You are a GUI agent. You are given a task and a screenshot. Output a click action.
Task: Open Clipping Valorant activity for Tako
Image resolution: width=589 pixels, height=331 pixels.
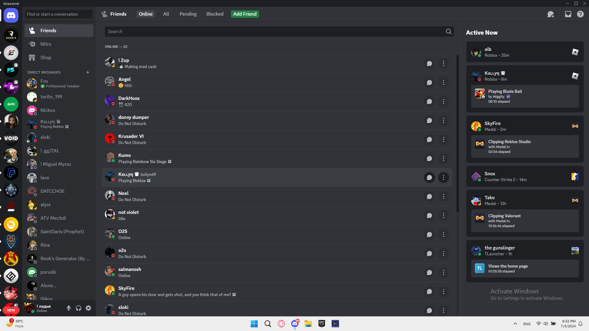525,221
